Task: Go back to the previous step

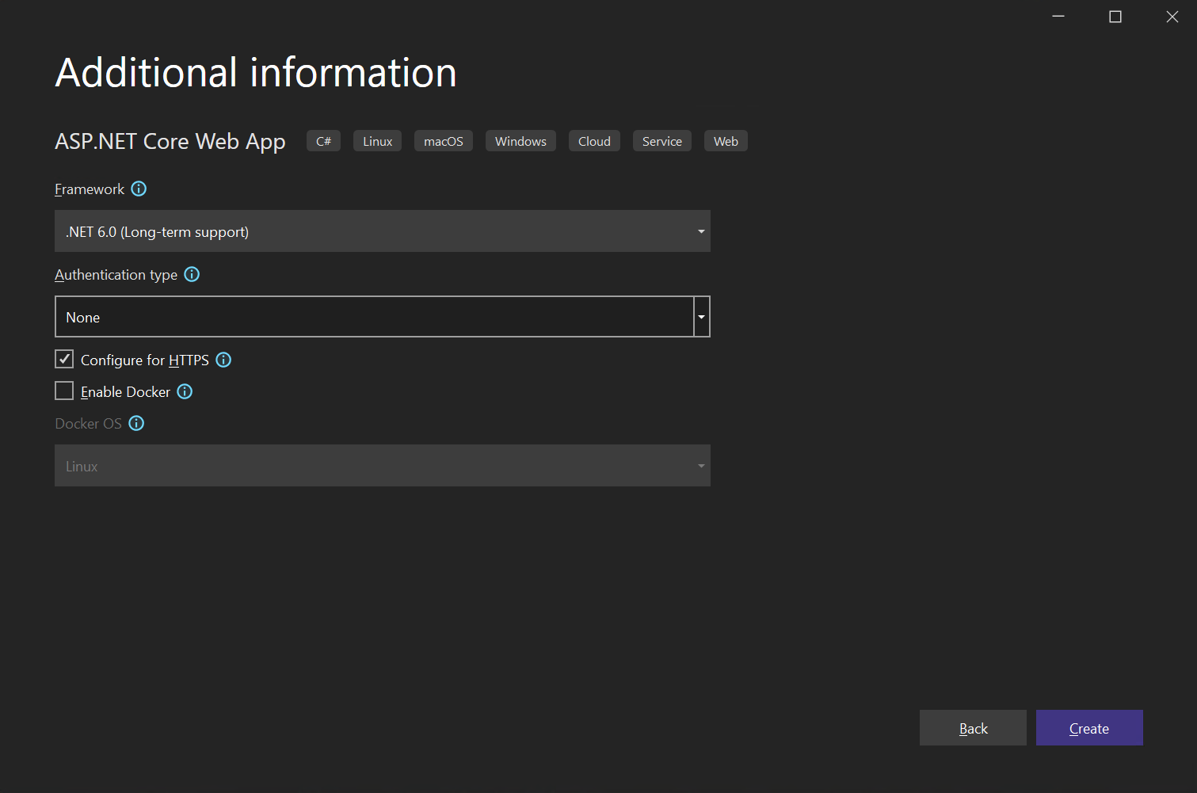Action: (x=973, y=727)
